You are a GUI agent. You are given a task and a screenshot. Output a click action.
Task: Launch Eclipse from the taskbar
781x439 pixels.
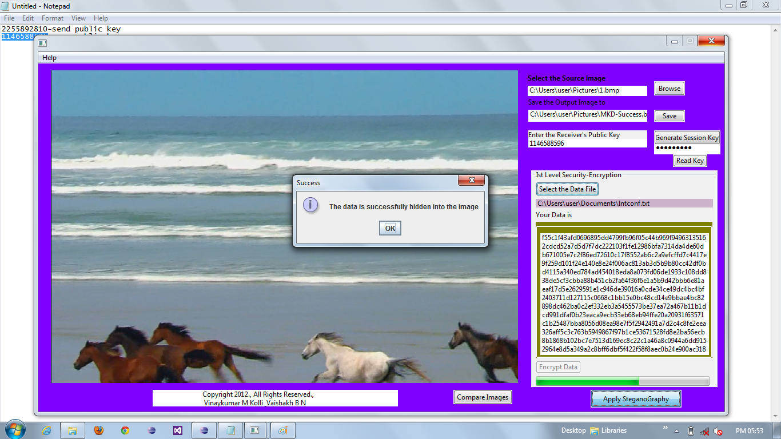(x=151, y=430)
